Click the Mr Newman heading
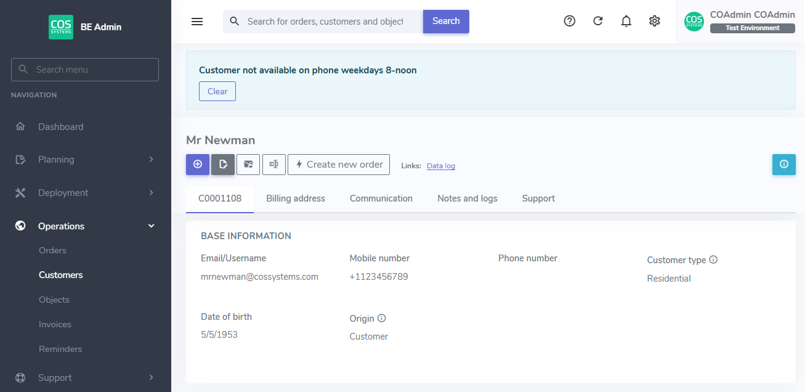The image size is (805, 392). pos(220,140)
